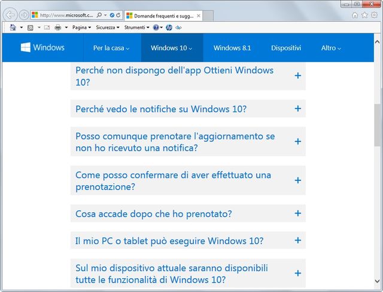Expand 'Sul mio dispositivo attuale' plus icon
383x292 pixels.
[x=298, y=273]
